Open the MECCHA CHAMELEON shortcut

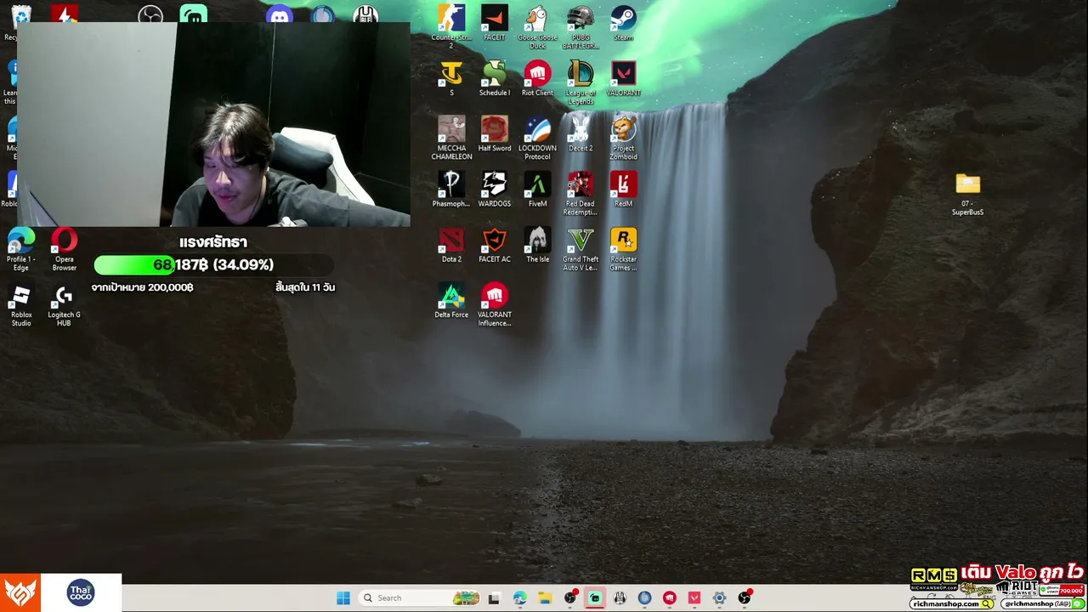(x=451, y=138)
